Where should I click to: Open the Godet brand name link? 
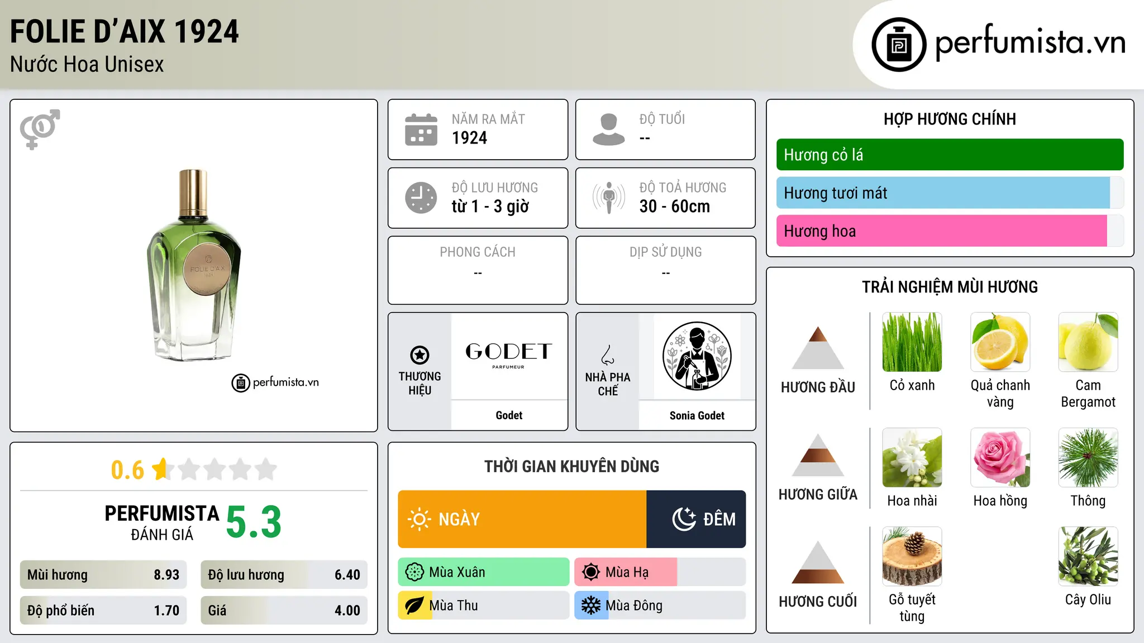click(x=509, y=415)
